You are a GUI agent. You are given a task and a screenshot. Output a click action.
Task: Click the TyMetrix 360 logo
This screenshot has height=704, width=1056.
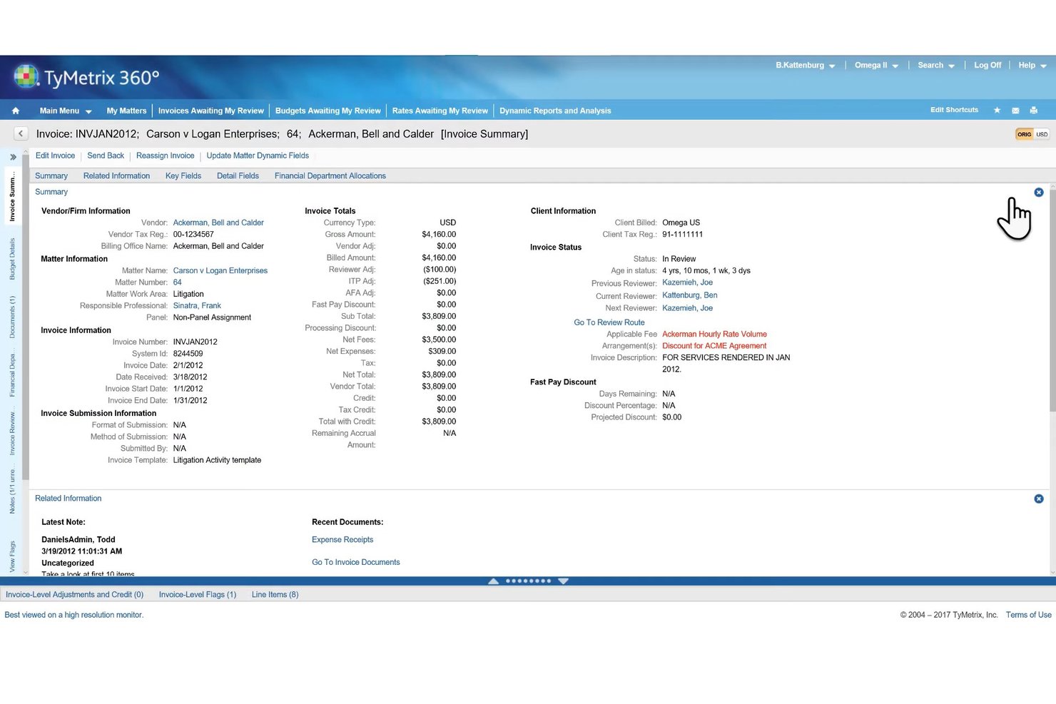86,77
